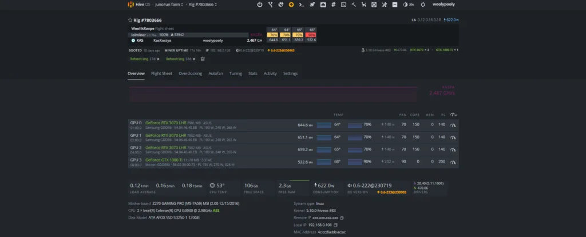Click the 644.6 hashrate cell in header
The height and width of the screenshot is (237, 586).
pos(273,39)
